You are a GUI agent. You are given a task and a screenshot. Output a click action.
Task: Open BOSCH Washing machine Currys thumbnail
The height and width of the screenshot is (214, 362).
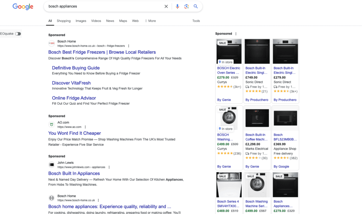point(229,118)
